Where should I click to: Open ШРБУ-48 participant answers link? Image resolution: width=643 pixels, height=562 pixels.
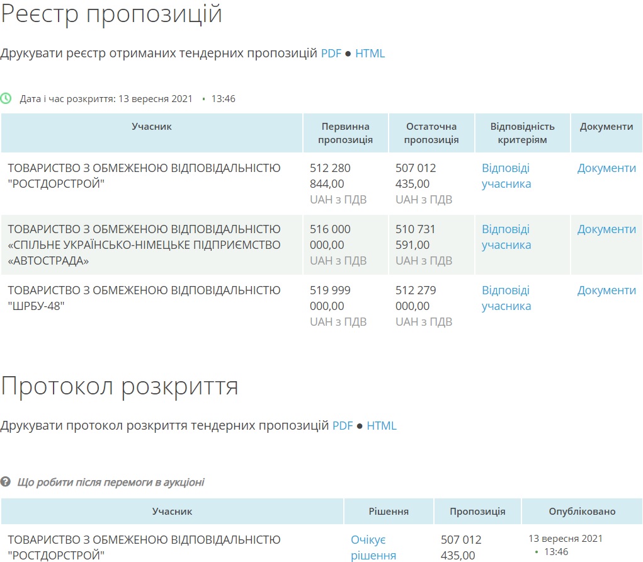coord(506,298)
